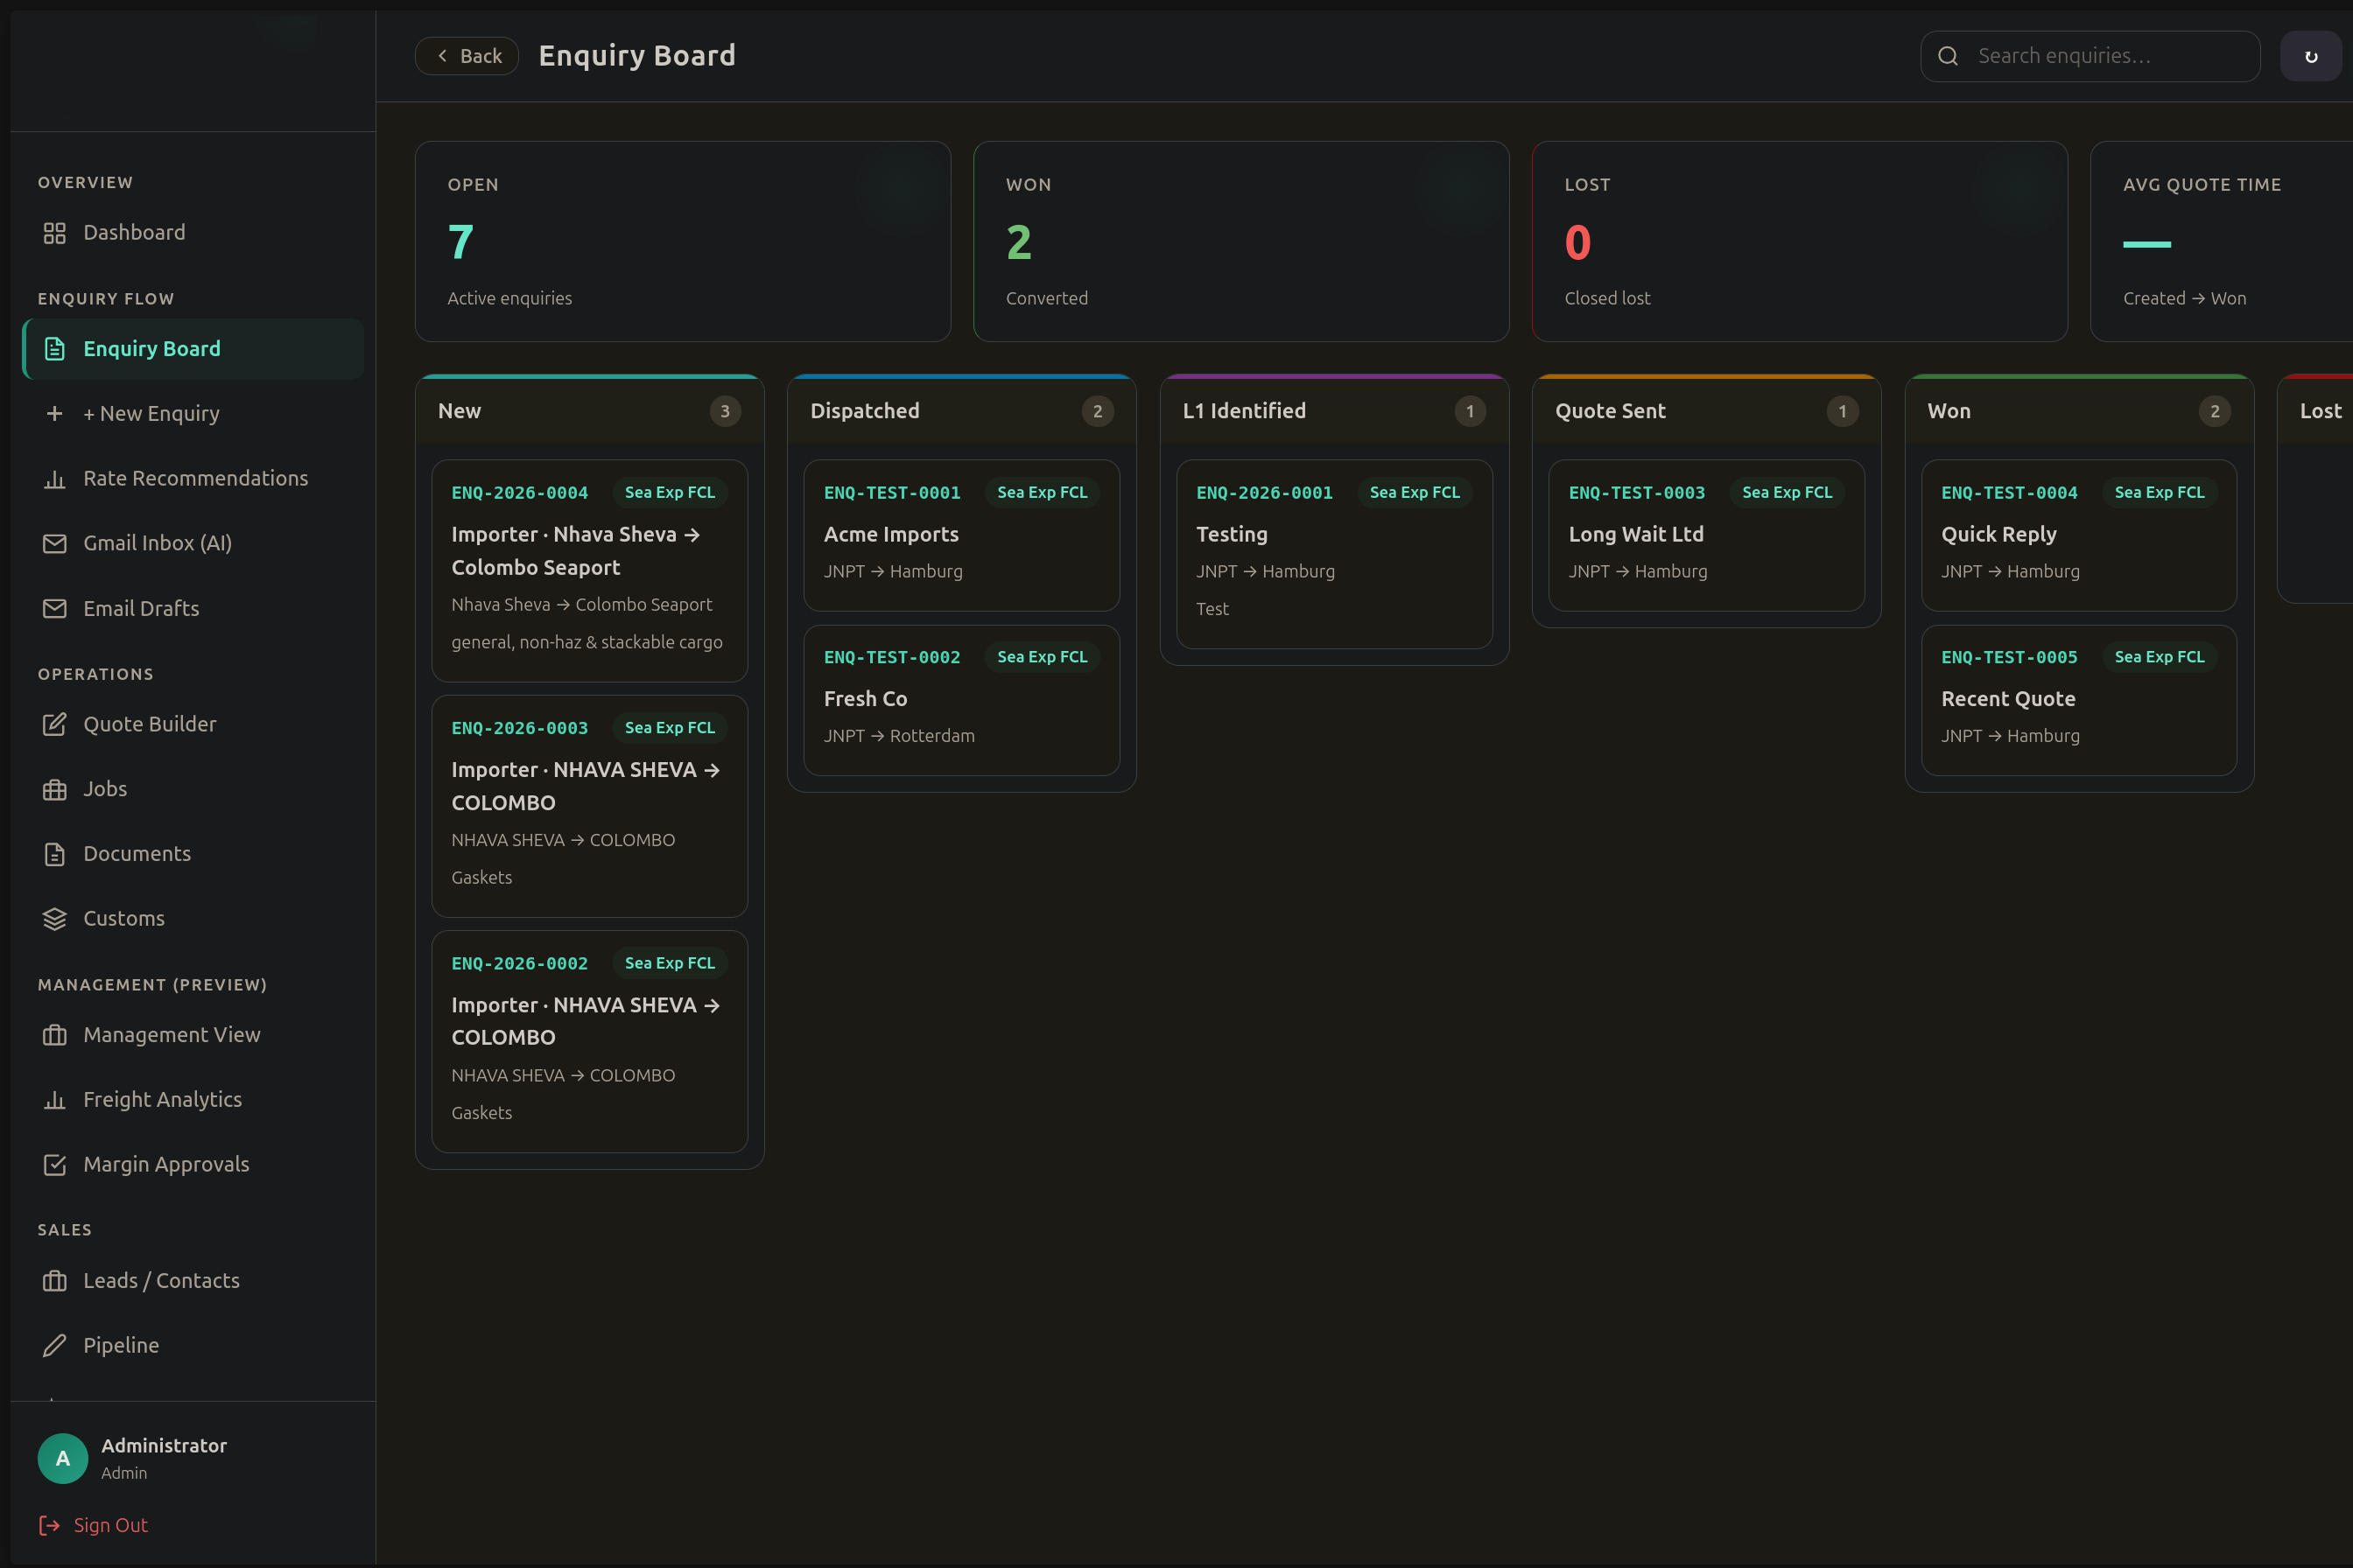The image size is (2353, 1568).
Task: Open Rate Recommendations menu entry
Action: click(x=192, y=479)
